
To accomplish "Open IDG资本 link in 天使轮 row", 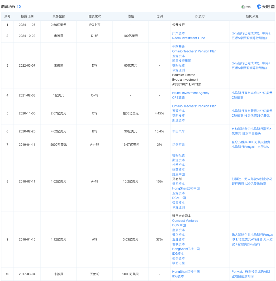I will click(178, 276).
